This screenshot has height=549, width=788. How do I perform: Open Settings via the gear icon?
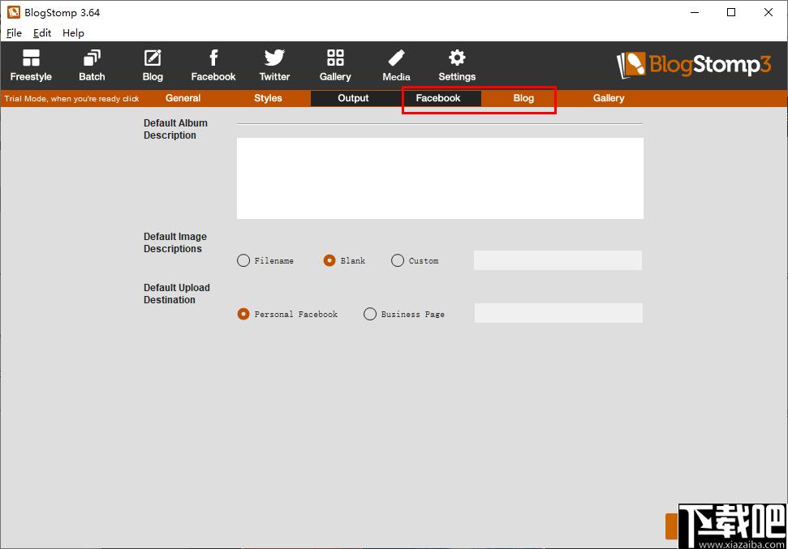457,66
